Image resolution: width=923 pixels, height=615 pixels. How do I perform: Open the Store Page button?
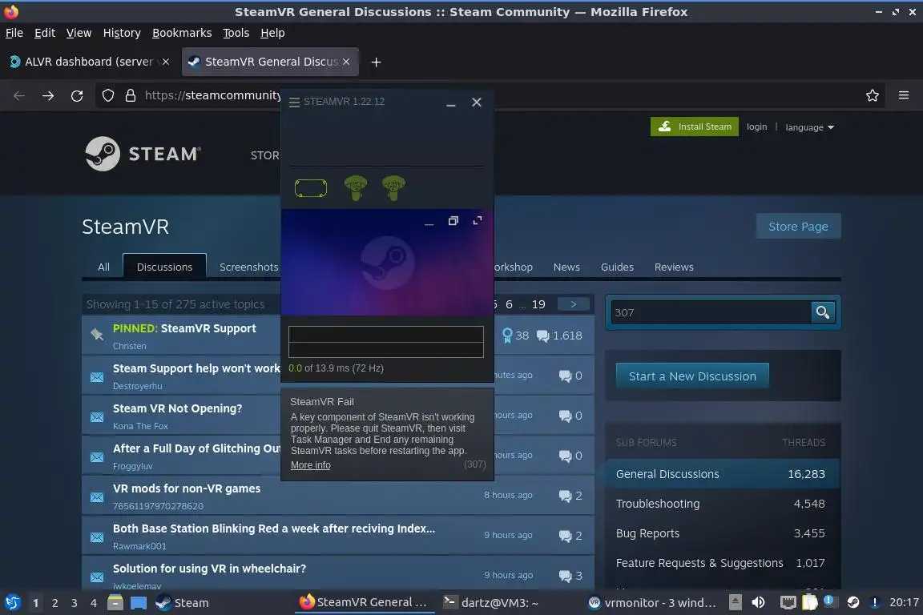click(x=798, y=226)
